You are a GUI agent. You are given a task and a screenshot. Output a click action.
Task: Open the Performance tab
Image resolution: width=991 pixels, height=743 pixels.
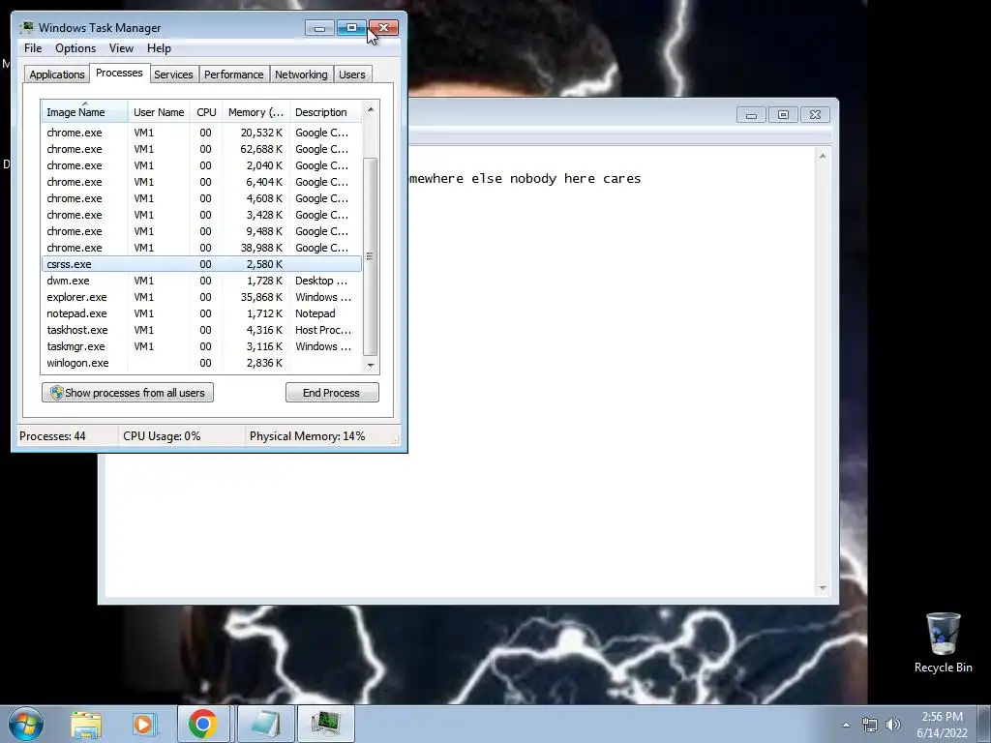tap(234, 74)
